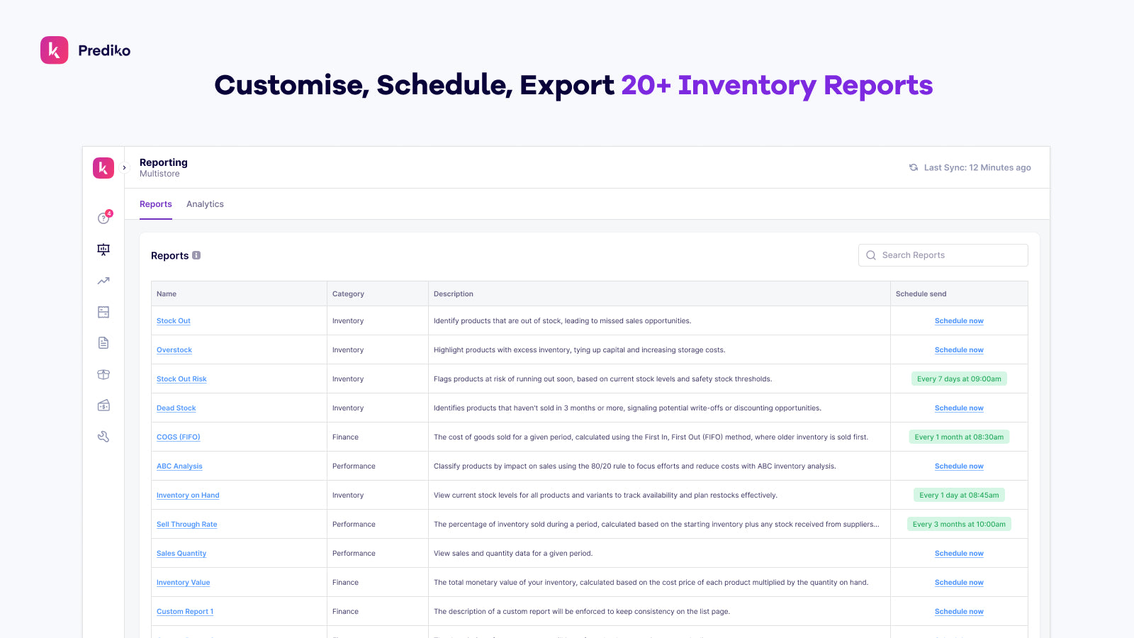Open the ABC Analysis report

coord(179,466)
